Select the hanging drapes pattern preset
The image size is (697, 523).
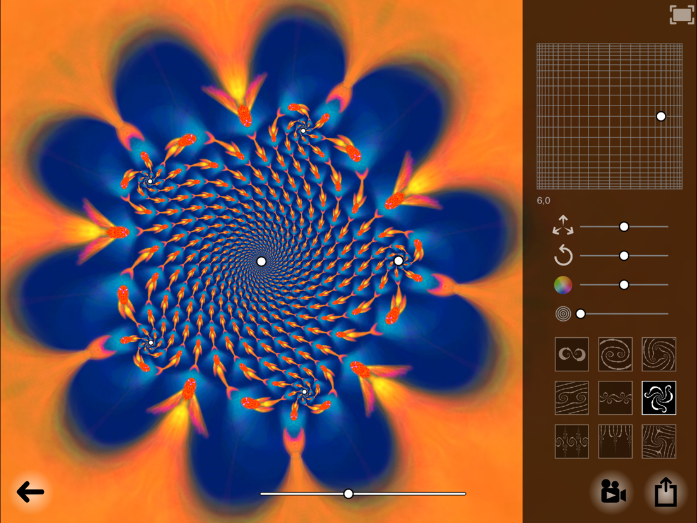pyautogui.click(x=615, y=441)
